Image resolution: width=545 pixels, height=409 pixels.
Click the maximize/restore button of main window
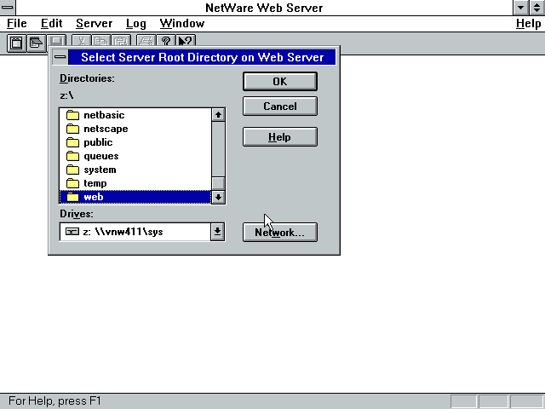(x=537, y=8)
